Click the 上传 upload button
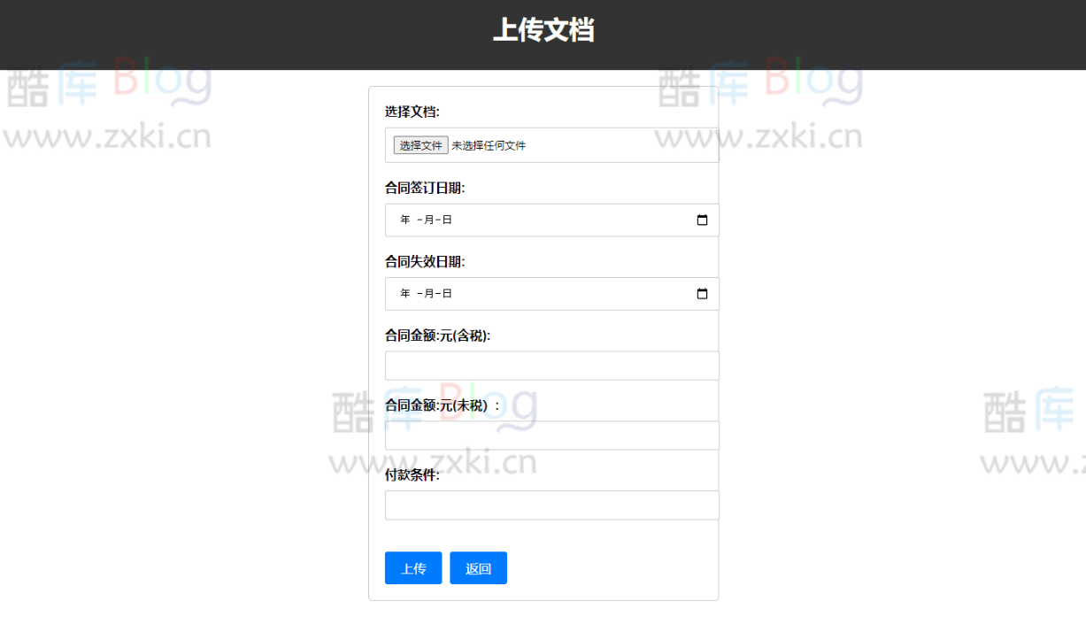The image size is (1086, 640). pos(412,567)
